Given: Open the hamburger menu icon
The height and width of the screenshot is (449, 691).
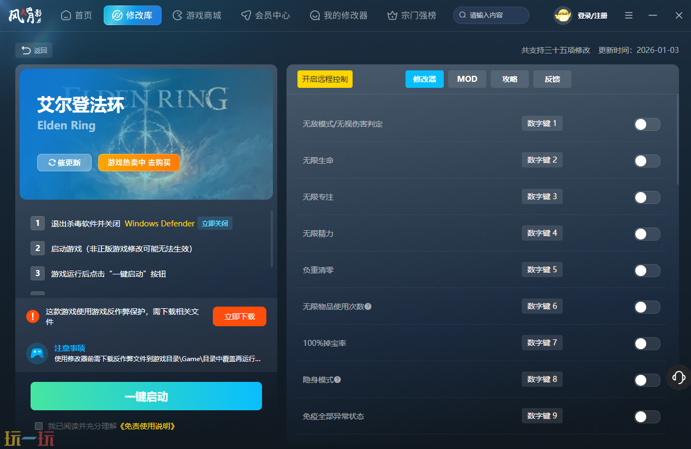Looking at the screenshot, I should pos(629,15).
